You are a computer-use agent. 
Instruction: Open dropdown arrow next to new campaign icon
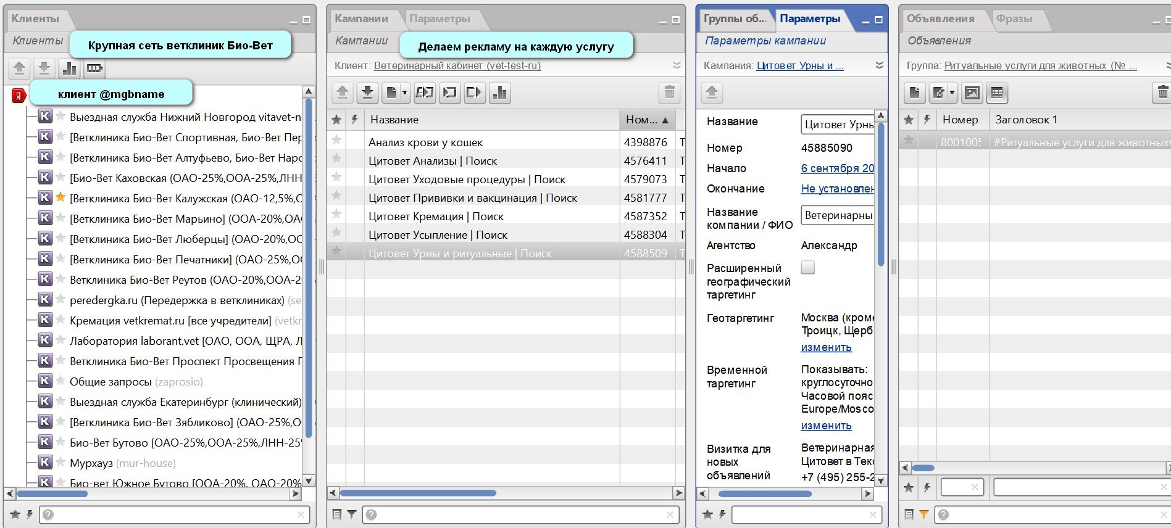click(404, 93)
